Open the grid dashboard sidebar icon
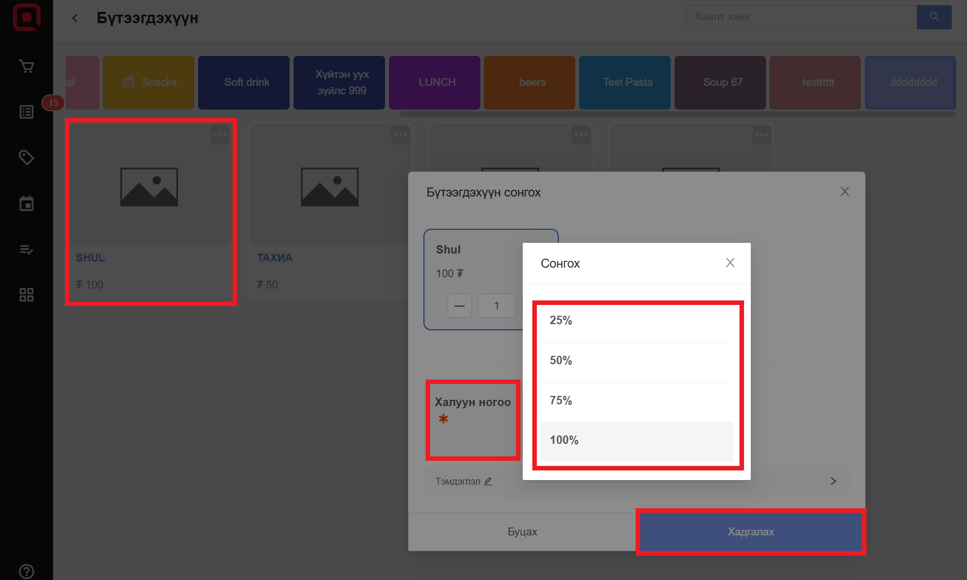The height and width of the screenshot is (580, 967). point(27,295)
